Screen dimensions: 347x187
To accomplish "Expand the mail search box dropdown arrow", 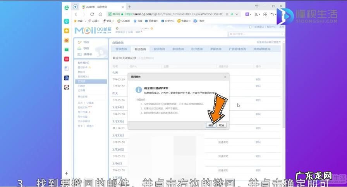I will click(282, 34).
